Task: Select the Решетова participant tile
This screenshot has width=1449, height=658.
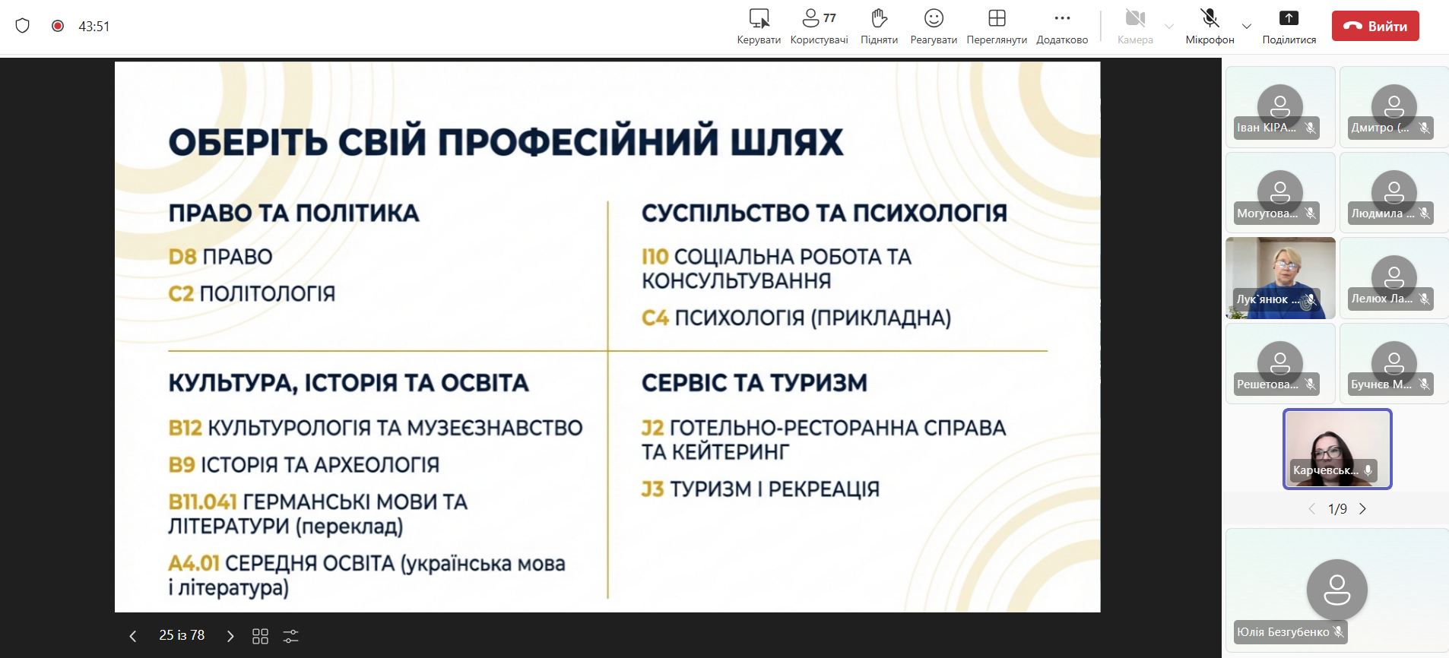Action: pos(1280,363)
